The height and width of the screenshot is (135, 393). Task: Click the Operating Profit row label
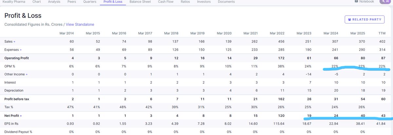click(x=17, y=58)
